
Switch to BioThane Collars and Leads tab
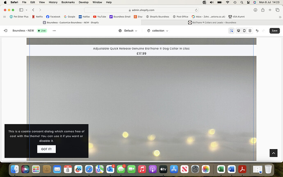(212, 23)
